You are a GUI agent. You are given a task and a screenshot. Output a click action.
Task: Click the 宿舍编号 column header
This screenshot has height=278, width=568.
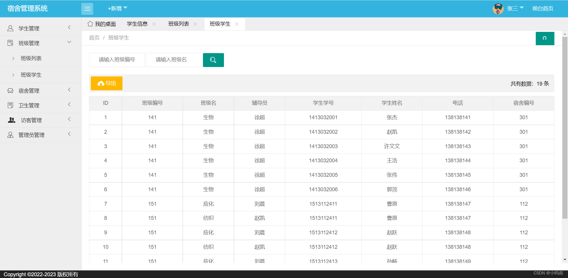pyautogui.click(x=524, y=103)
